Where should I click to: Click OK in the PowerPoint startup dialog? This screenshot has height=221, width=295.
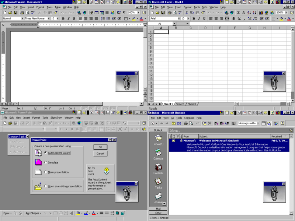coord(100,147)
